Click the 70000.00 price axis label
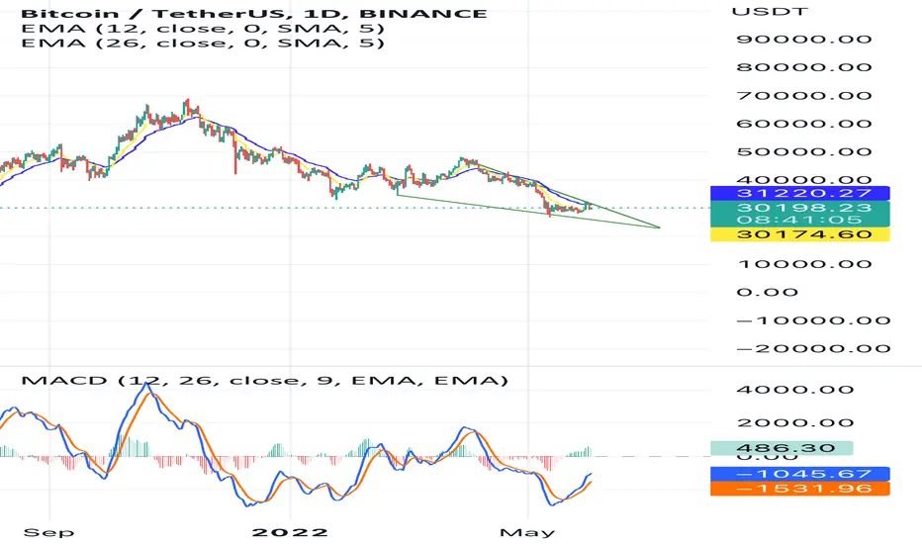The height and width of the screenshot is (544, 922). [804, 95]
